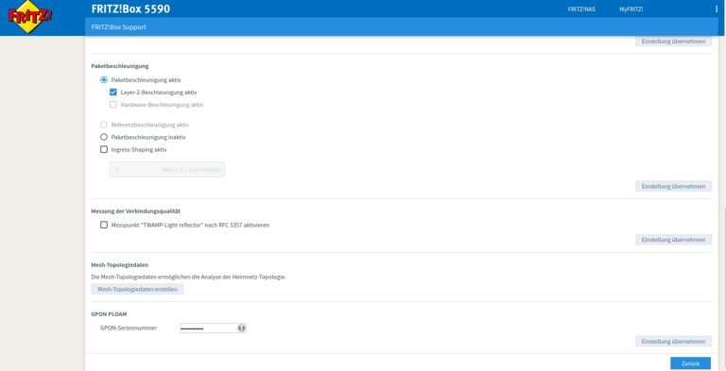Screen dimensions: 726x371
Task: Select Paketbeschleunigung aktiv radio button
Action: click(x=104, y=79)
